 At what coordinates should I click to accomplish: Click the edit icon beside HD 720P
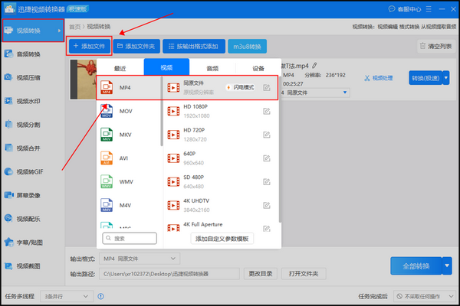click(266, 135)
